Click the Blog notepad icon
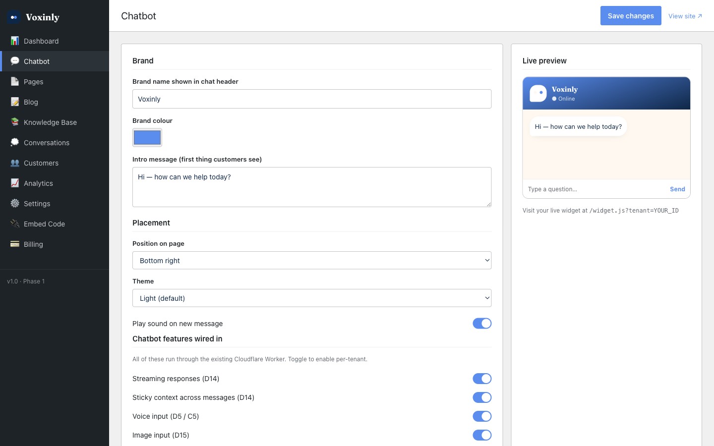 point(15,102)
